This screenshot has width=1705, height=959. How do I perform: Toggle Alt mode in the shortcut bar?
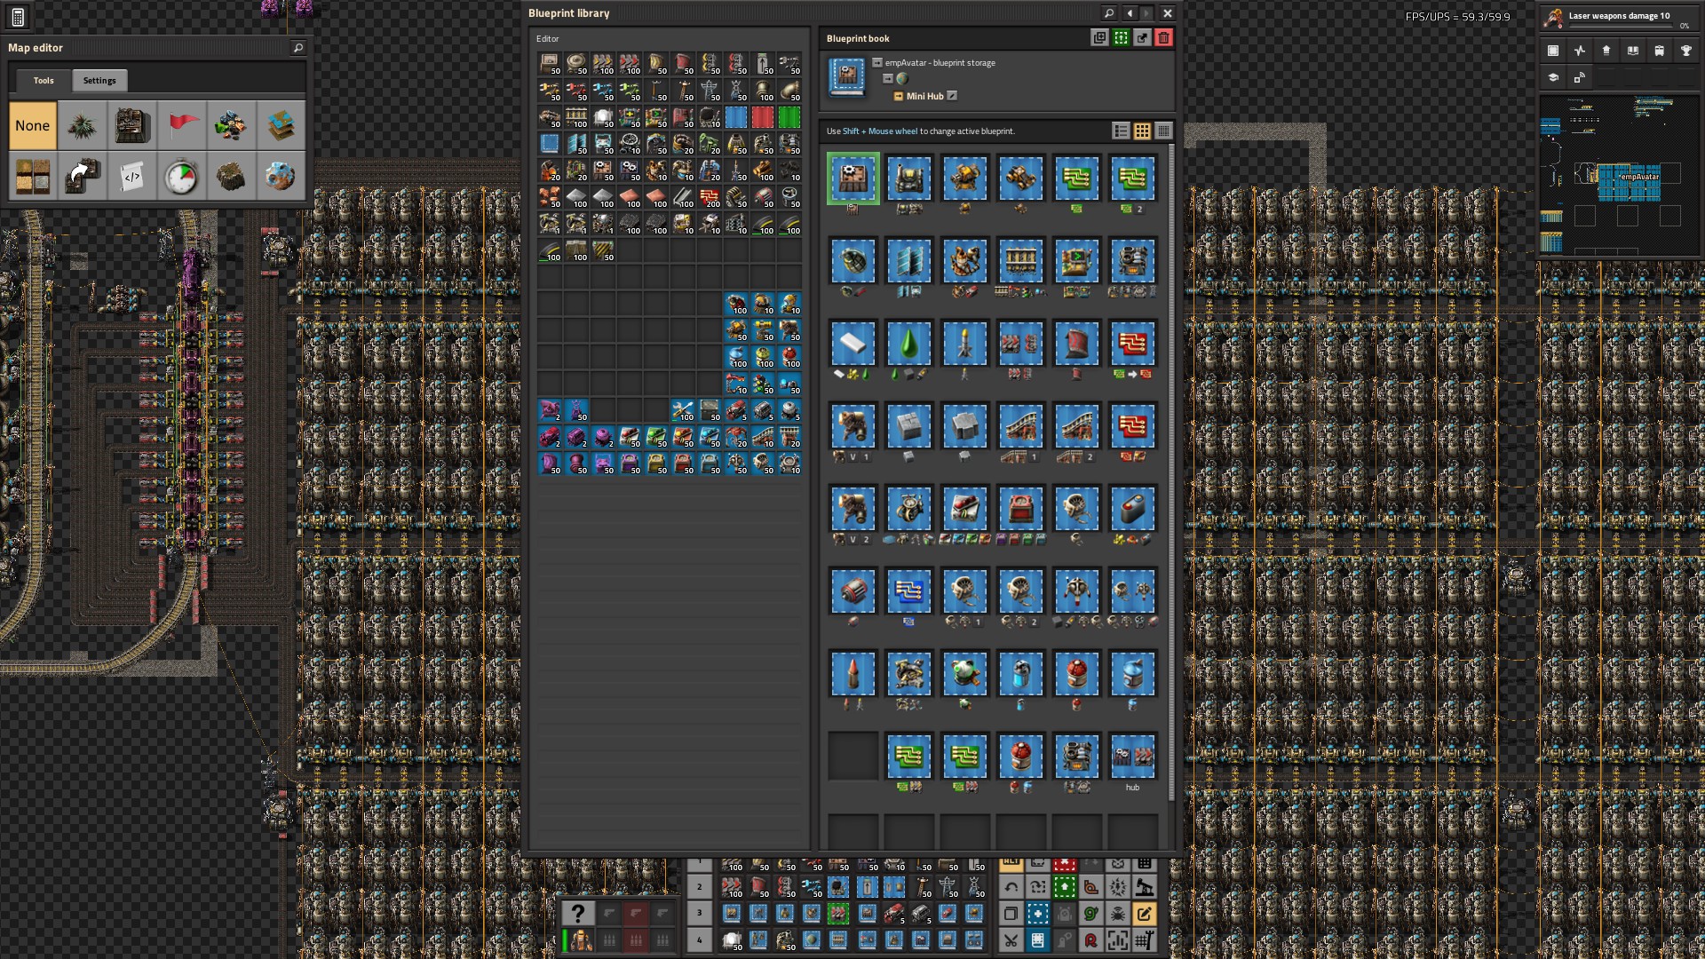click(1011, 864)
